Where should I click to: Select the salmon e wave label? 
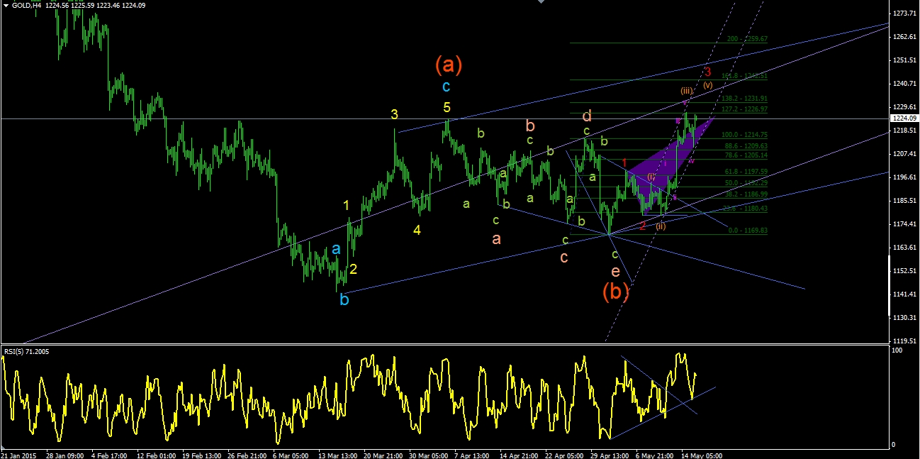click(615, 272)
